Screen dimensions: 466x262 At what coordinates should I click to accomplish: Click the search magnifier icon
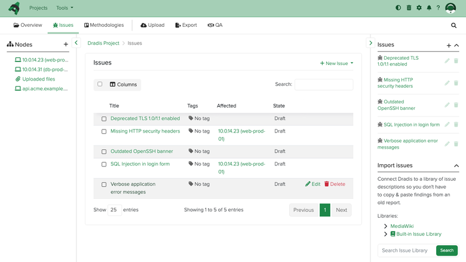pyautogui.click(x=453, y=26)
